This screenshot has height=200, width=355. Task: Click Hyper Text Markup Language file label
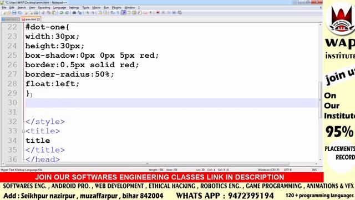click(22, 169)
